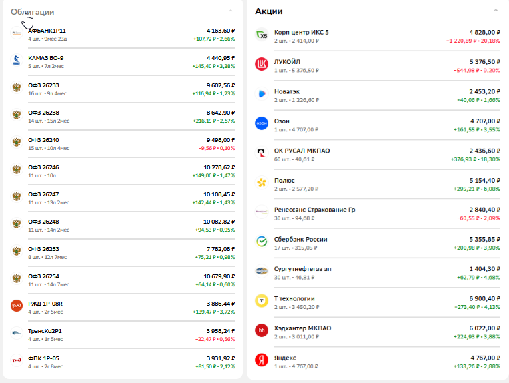Open the ОФЗ 26240 bond name
This screenshot has width=509, height=383.
pos(43,140)
